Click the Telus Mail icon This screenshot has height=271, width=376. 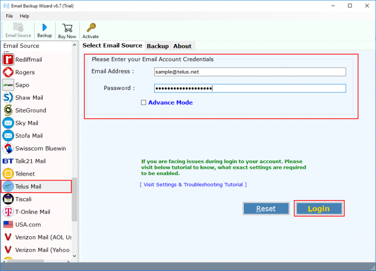point(8,186)
